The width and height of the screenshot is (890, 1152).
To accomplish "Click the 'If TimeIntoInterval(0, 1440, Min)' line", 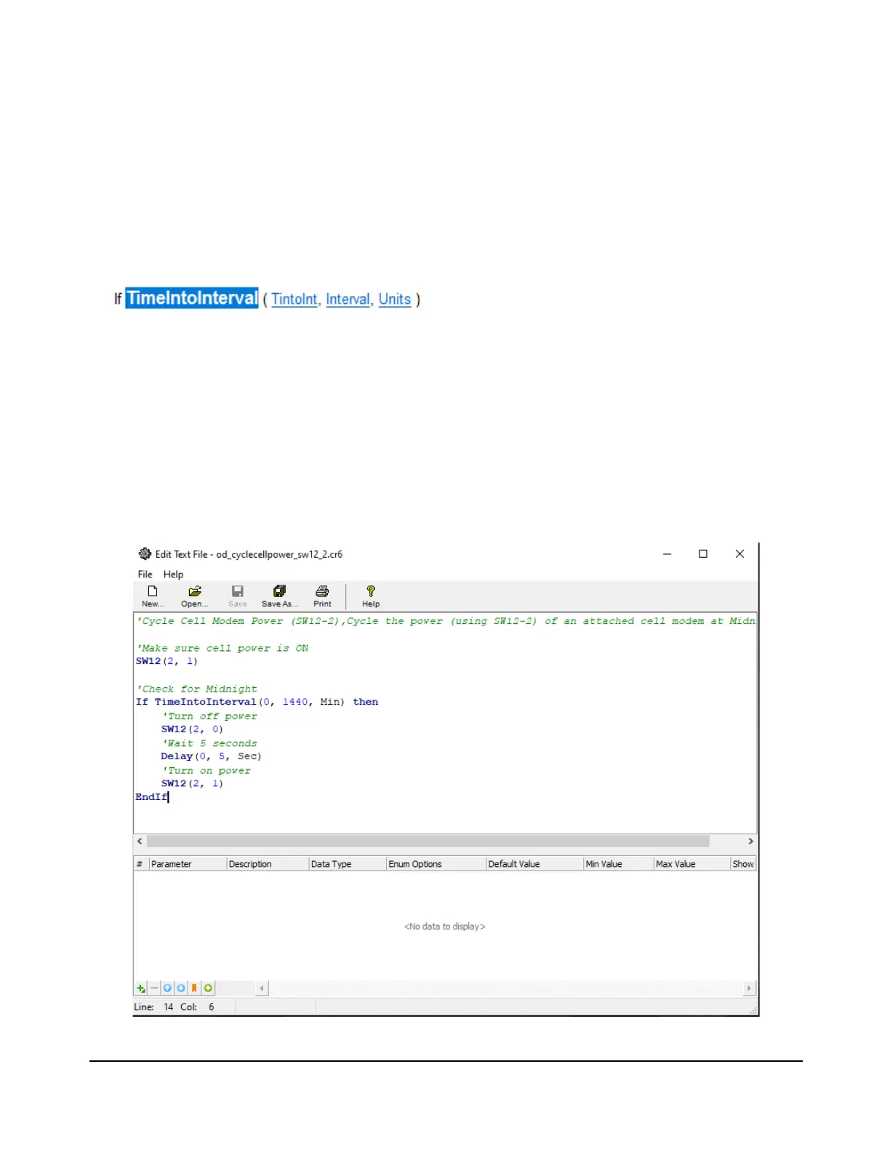I will [257, 702].
